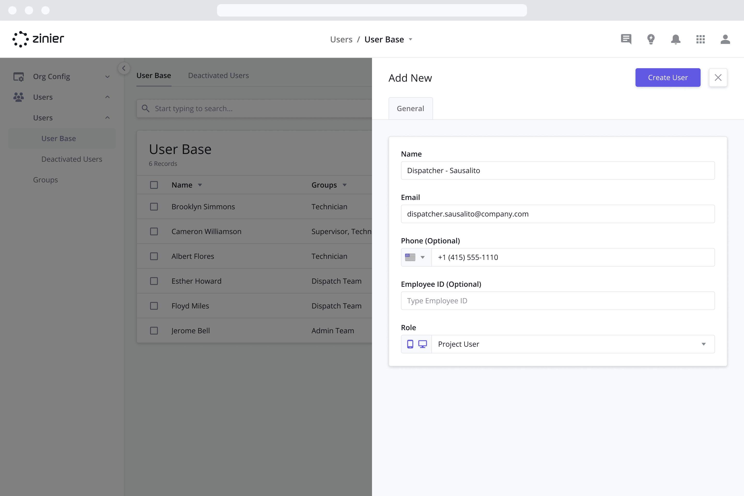Click the Employee ID input field

click(558, 300)
